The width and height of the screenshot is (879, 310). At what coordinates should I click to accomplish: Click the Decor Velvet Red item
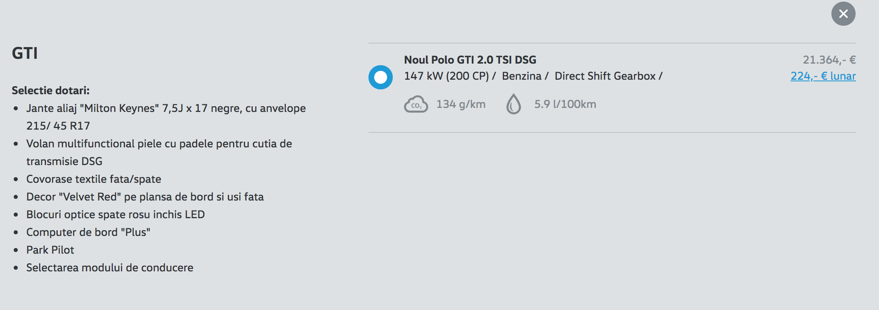click(x=145, y=197)
